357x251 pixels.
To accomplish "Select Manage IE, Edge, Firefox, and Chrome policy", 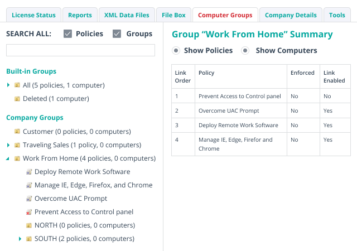I will coord(93,185).
